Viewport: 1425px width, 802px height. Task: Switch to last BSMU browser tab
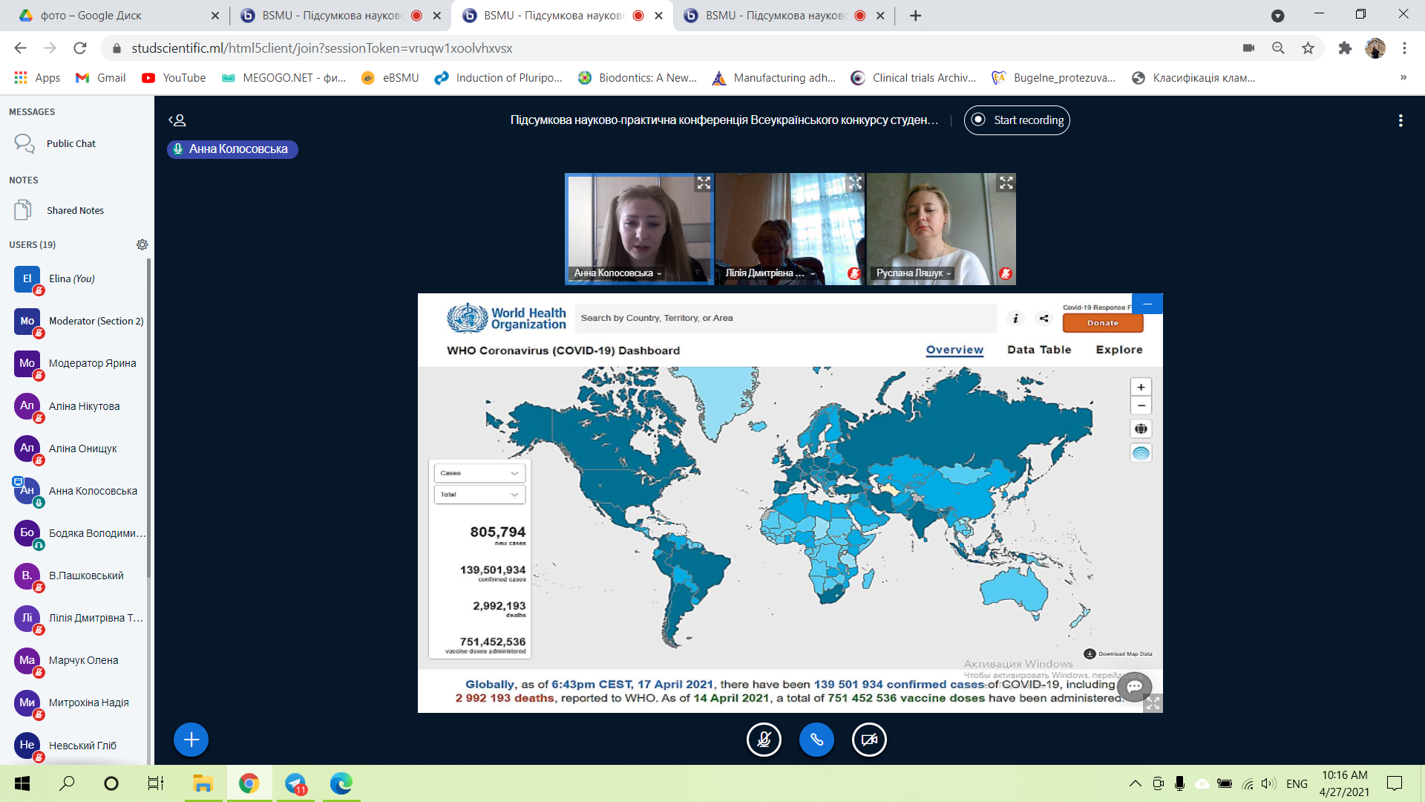click(784, 16)
